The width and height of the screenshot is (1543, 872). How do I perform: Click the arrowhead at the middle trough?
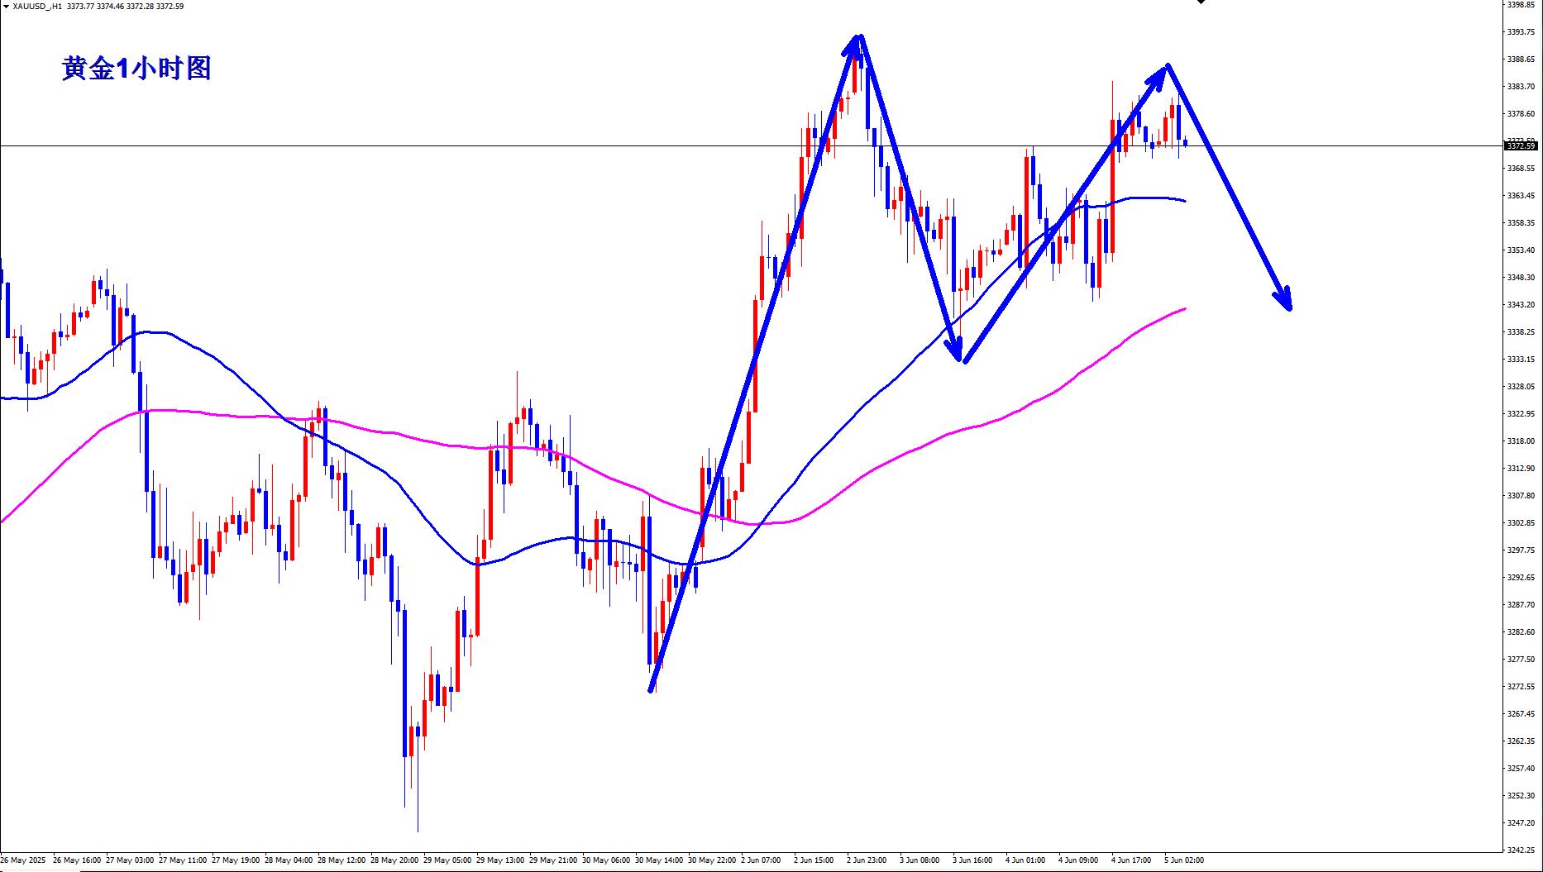tap(962, 360)
